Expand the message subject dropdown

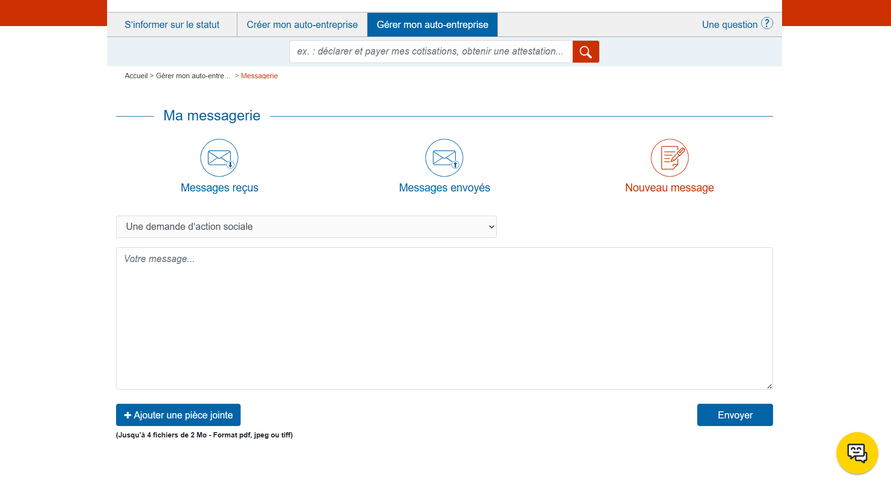306,227
